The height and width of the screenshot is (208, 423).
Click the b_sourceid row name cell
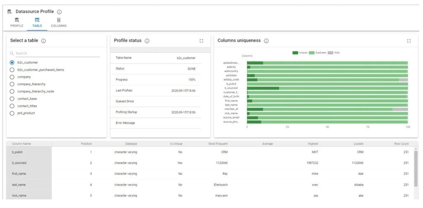(29, 163)
